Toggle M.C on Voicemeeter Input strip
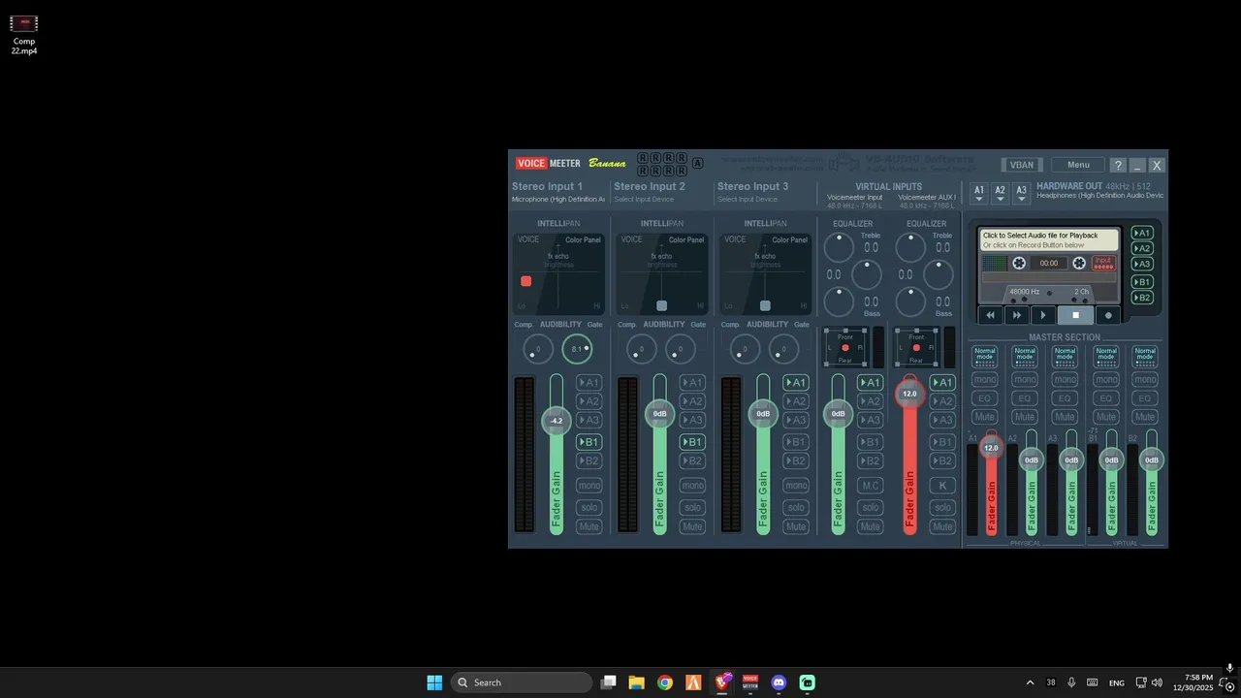 (x=871, y=486)
